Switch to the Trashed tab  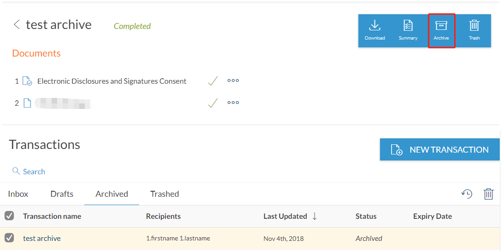pos(164,194)
